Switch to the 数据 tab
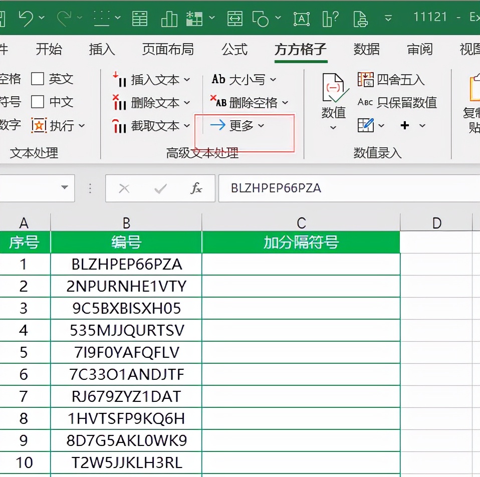 tap(367, 49)
